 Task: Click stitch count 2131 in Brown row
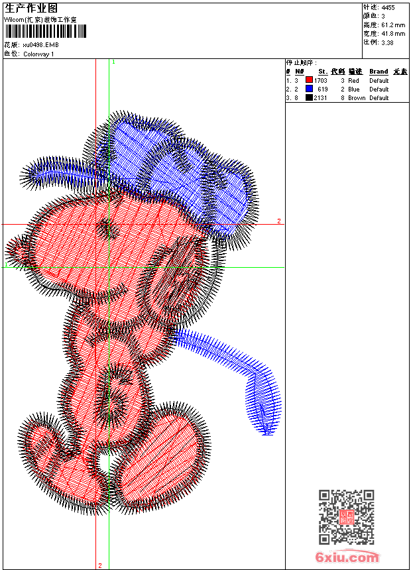click(x=320, y=98)
